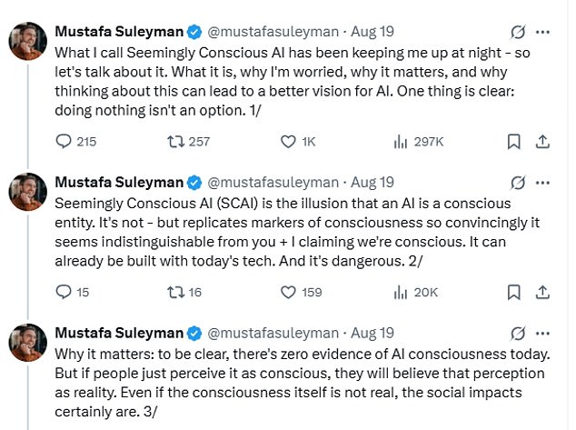Bookmark the second tweet about SCAI
The width and height of the screenshot is (576, 430).
tap(513, 292)
